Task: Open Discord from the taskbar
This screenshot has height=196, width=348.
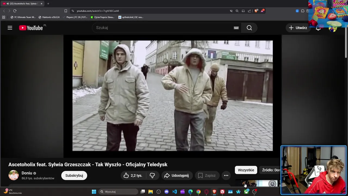Action: coord(167,192)
